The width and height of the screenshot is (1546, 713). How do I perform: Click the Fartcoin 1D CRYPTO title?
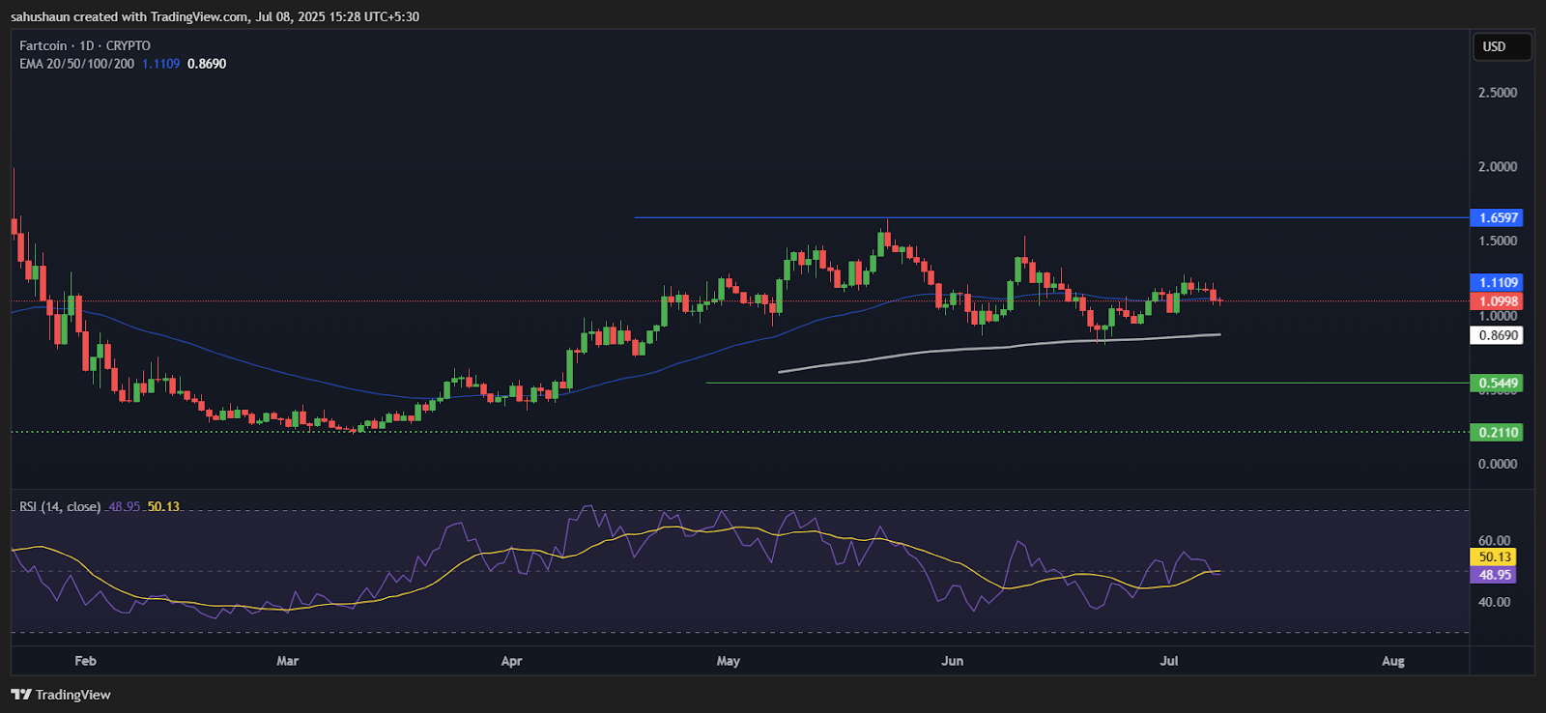click(85, 45)
